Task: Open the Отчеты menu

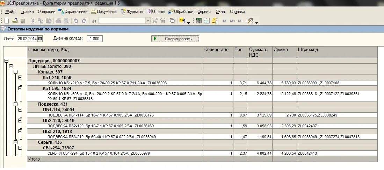Action: [155, 12]
